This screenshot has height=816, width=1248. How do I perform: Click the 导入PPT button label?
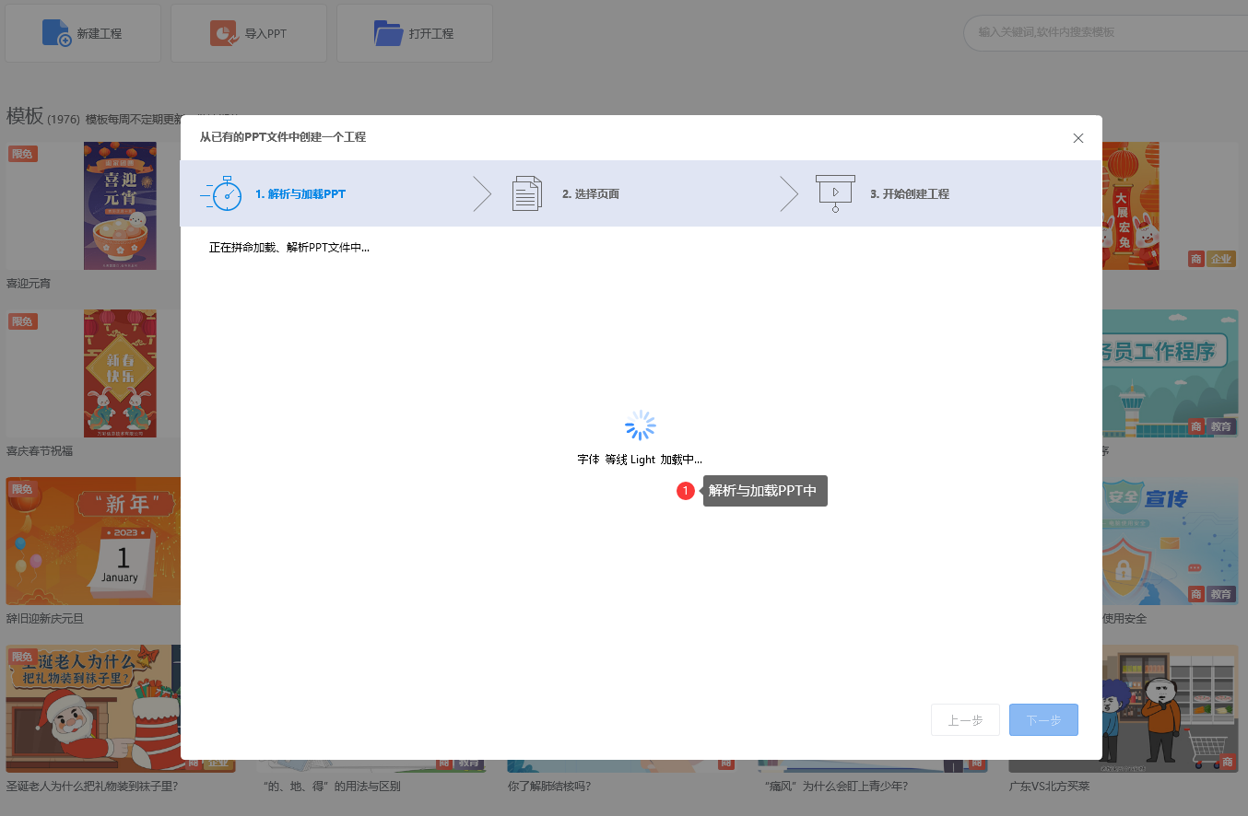(265, 34)
